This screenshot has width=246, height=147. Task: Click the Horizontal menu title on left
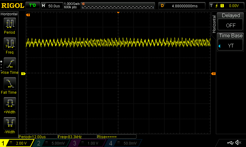point(9,14)
